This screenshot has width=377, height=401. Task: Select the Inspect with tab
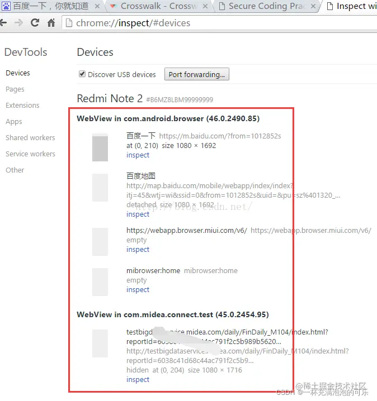350,6
